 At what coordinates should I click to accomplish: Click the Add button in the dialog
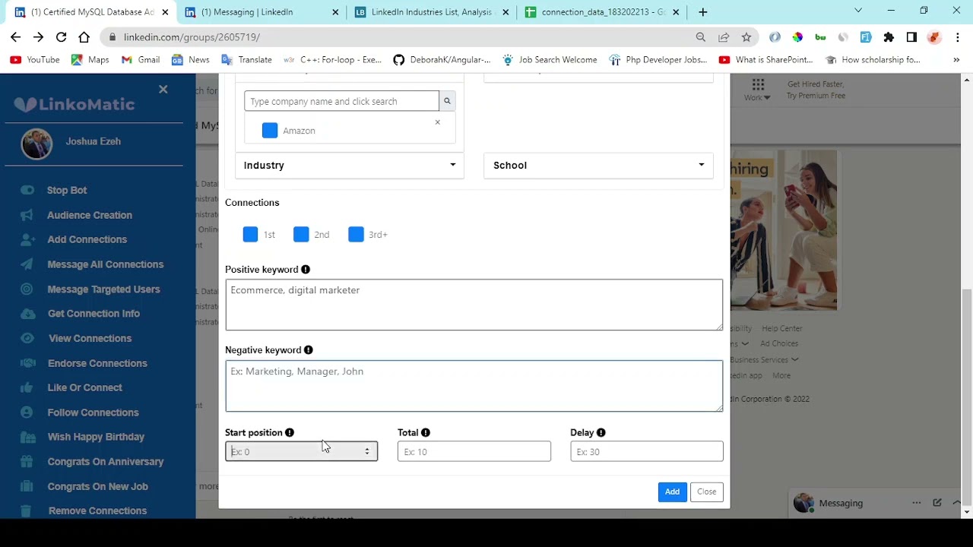[x=672, y=492]
